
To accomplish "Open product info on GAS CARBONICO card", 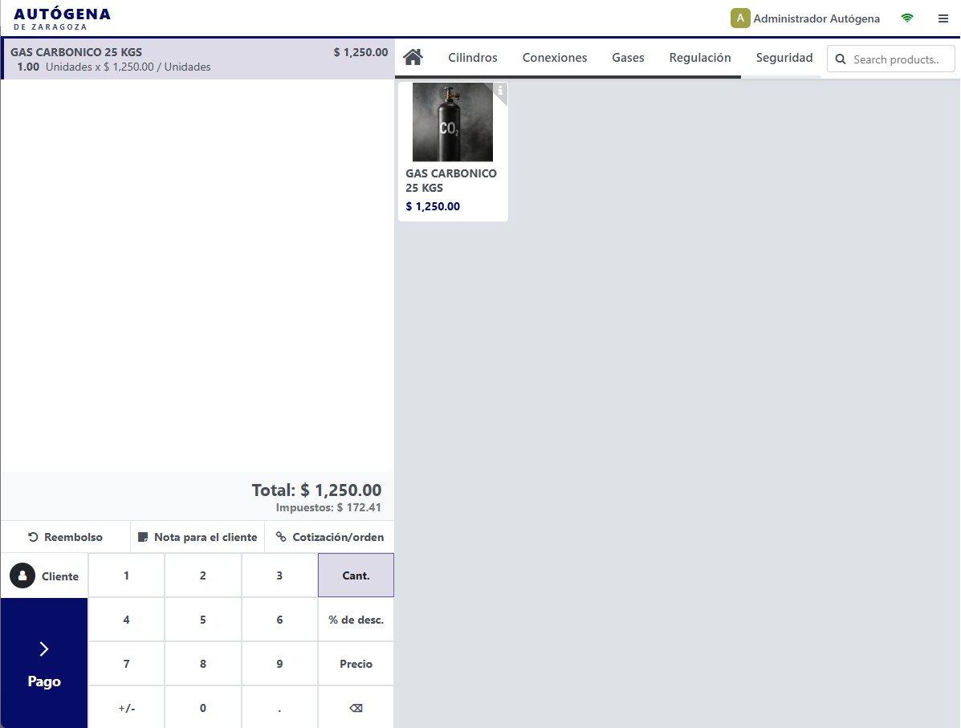I will click(500, 90).
